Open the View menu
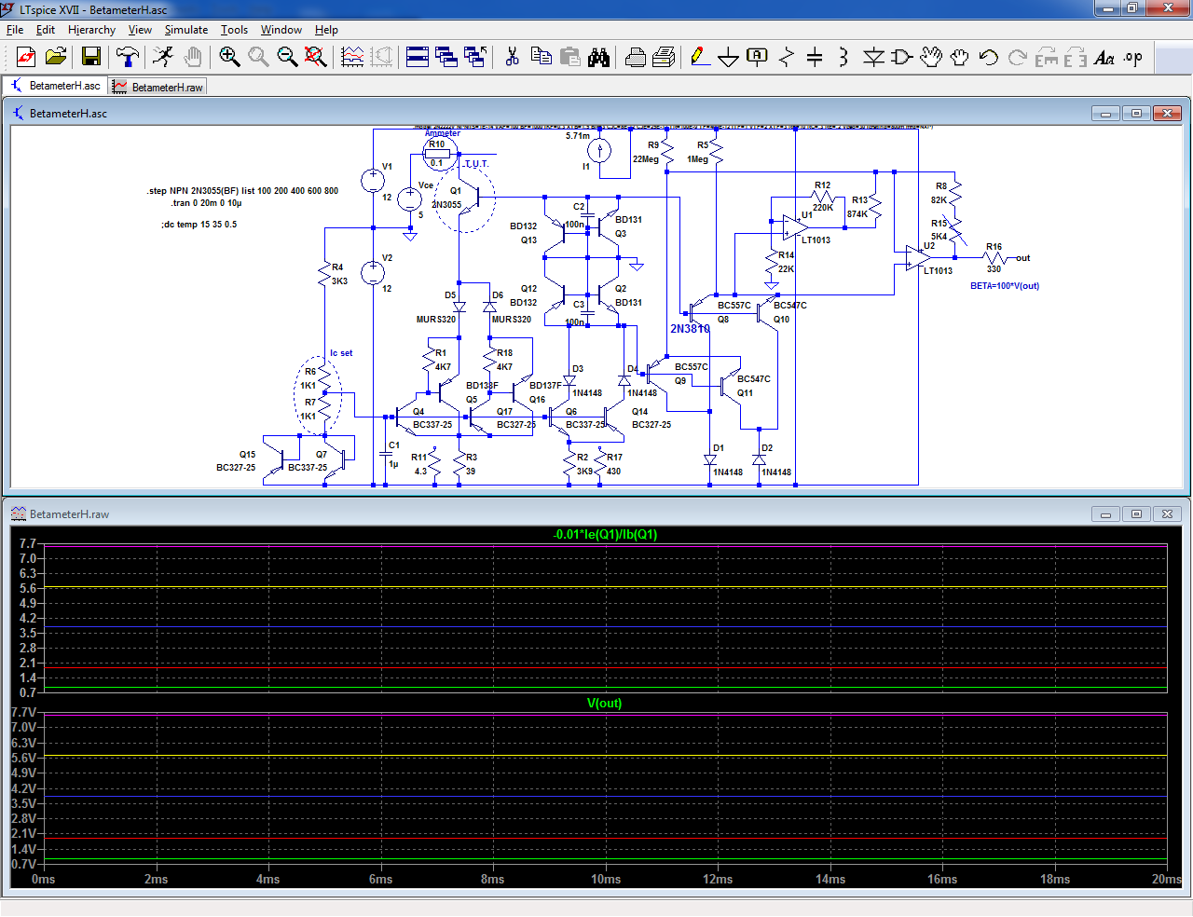This screenshot has width=1193, height=917. coord(140,30)
